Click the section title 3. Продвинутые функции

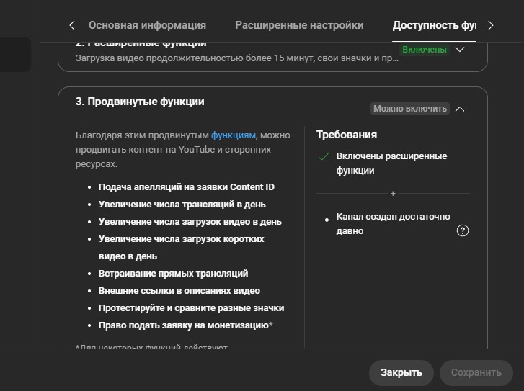click(x=140, y=102)
